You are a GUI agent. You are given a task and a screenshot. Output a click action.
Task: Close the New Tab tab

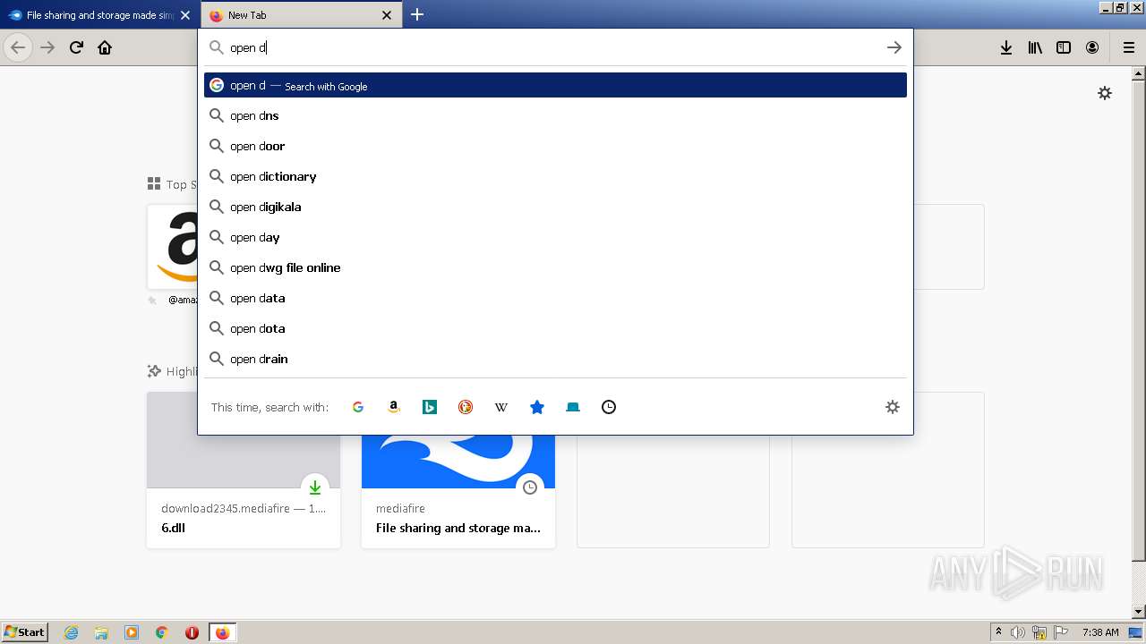pos(387,15)
